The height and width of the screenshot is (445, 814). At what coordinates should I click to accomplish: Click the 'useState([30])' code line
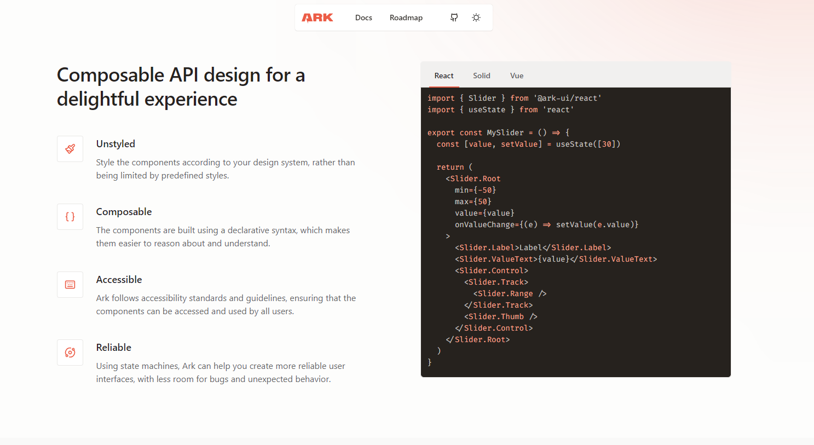pyautogui.click(x=528, y=144)
